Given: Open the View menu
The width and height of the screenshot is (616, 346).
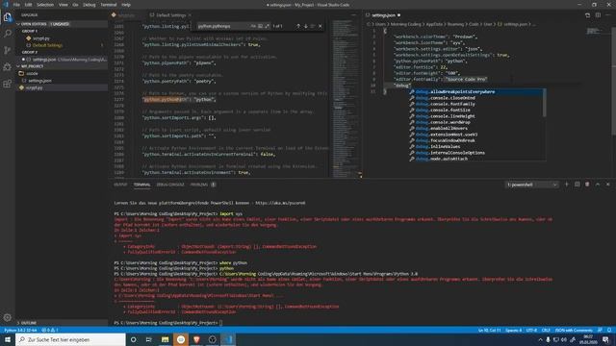Looking at the screenshot, I should click(63, 5).
